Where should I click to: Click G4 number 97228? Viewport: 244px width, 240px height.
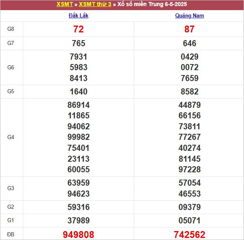189,169
